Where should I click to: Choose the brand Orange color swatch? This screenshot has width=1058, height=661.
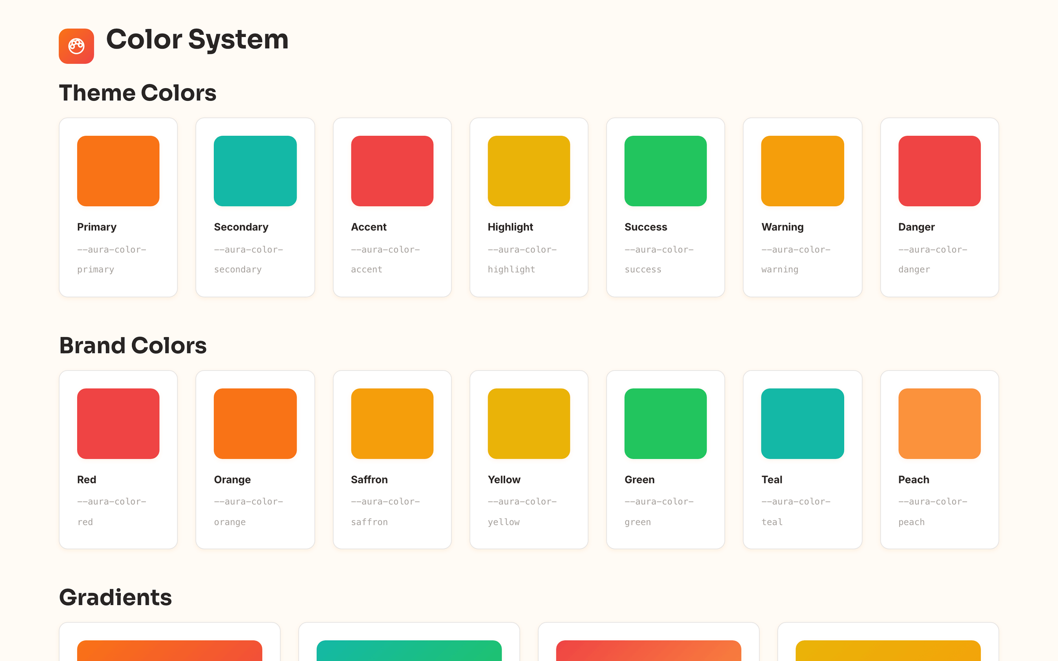tap(255, 423)
